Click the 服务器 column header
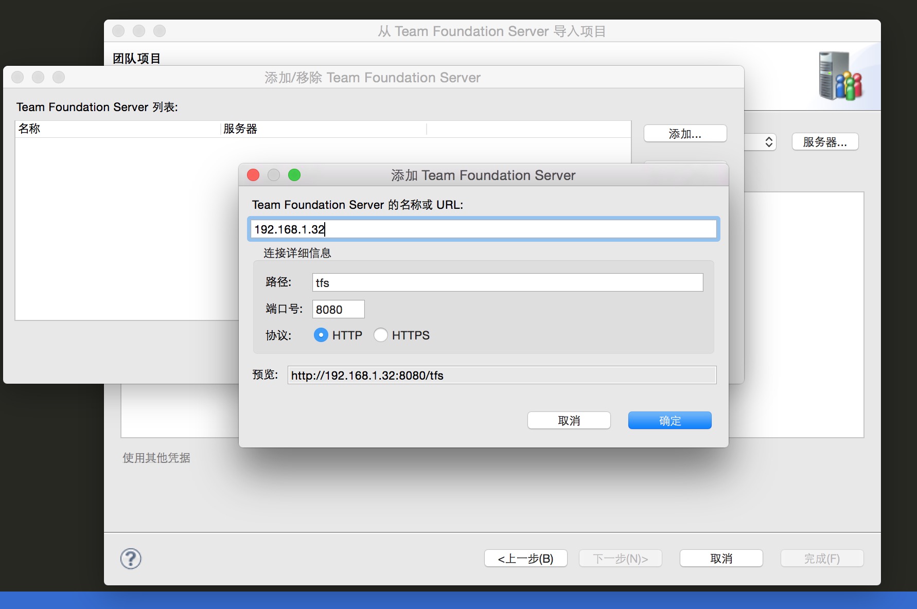This screenshot has width=917, height=609. pos(323,129)
